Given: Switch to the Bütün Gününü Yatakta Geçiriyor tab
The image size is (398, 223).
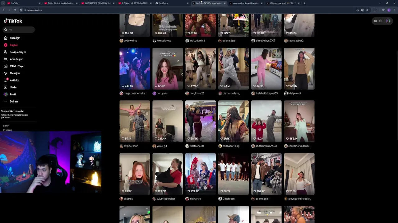Looking at the screenshot, I should tap(60, 3).
